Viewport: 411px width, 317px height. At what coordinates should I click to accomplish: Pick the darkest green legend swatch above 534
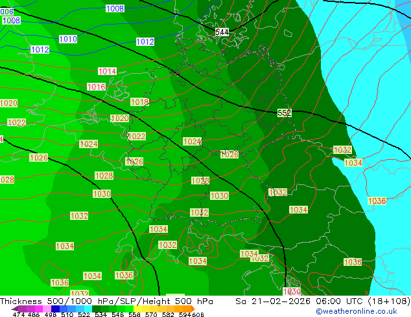(x=96, y=309)
